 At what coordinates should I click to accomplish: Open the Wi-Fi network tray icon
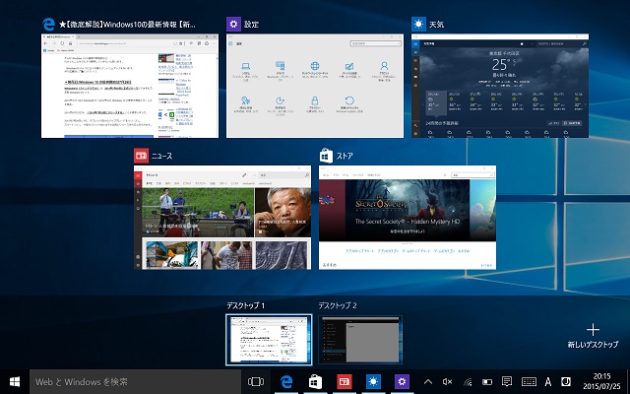[468, 382]
